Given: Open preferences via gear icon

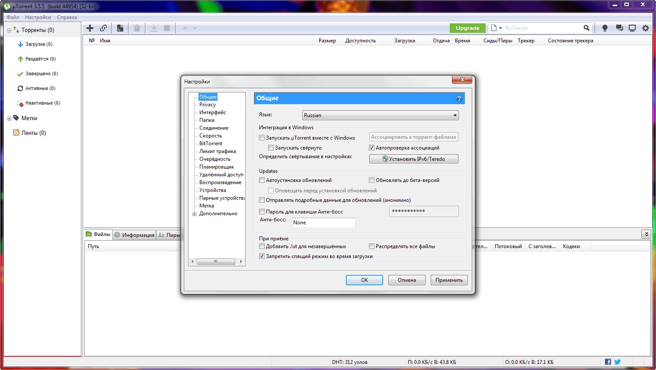Looking at the screenshot, I should (x=646, y=28).
